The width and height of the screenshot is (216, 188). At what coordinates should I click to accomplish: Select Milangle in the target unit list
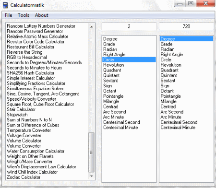pos(168,101)
